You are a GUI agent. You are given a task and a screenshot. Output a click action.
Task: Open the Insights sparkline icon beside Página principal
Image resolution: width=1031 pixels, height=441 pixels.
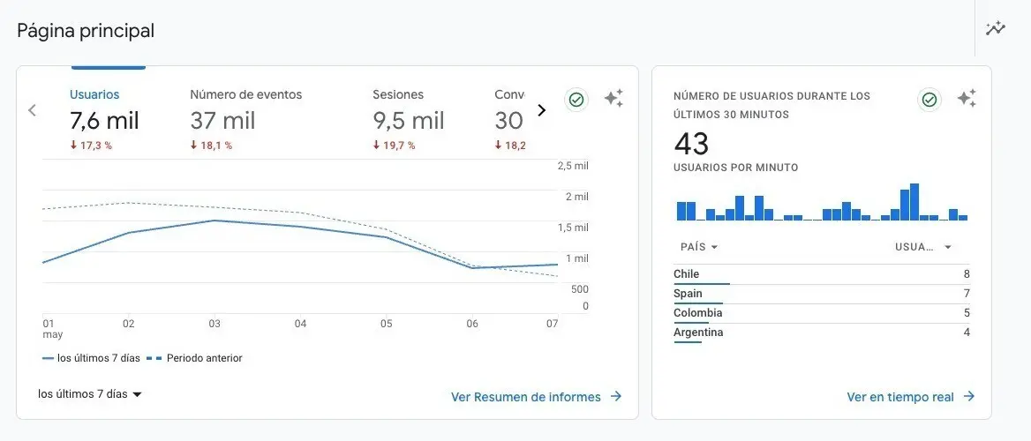click(x=996, y=28)
